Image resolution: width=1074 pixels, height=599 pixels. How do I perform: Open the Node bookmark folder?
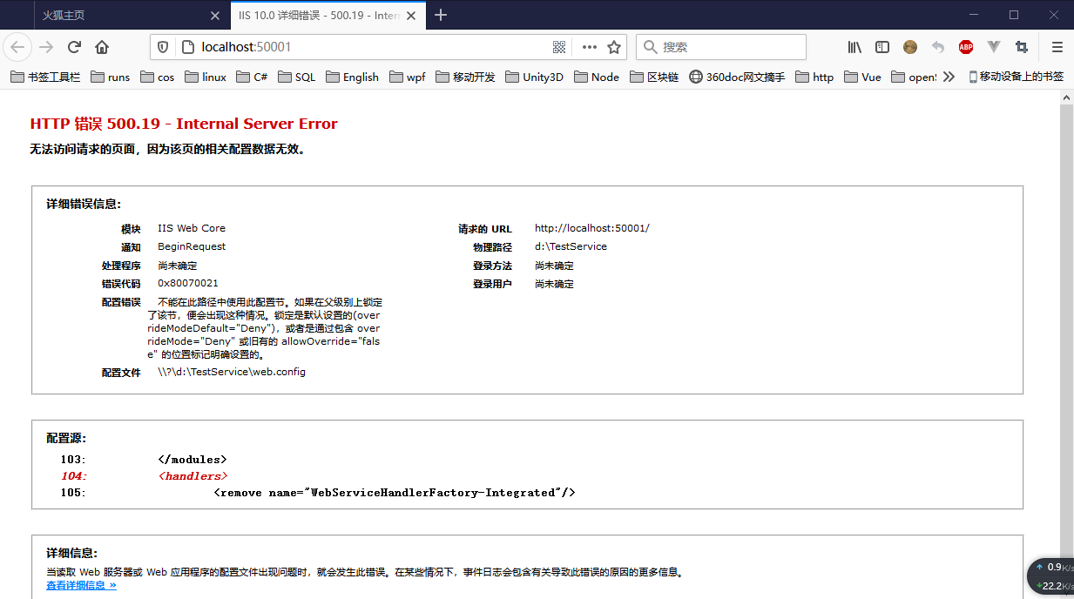pyautogui.click(x=597, y=77)
